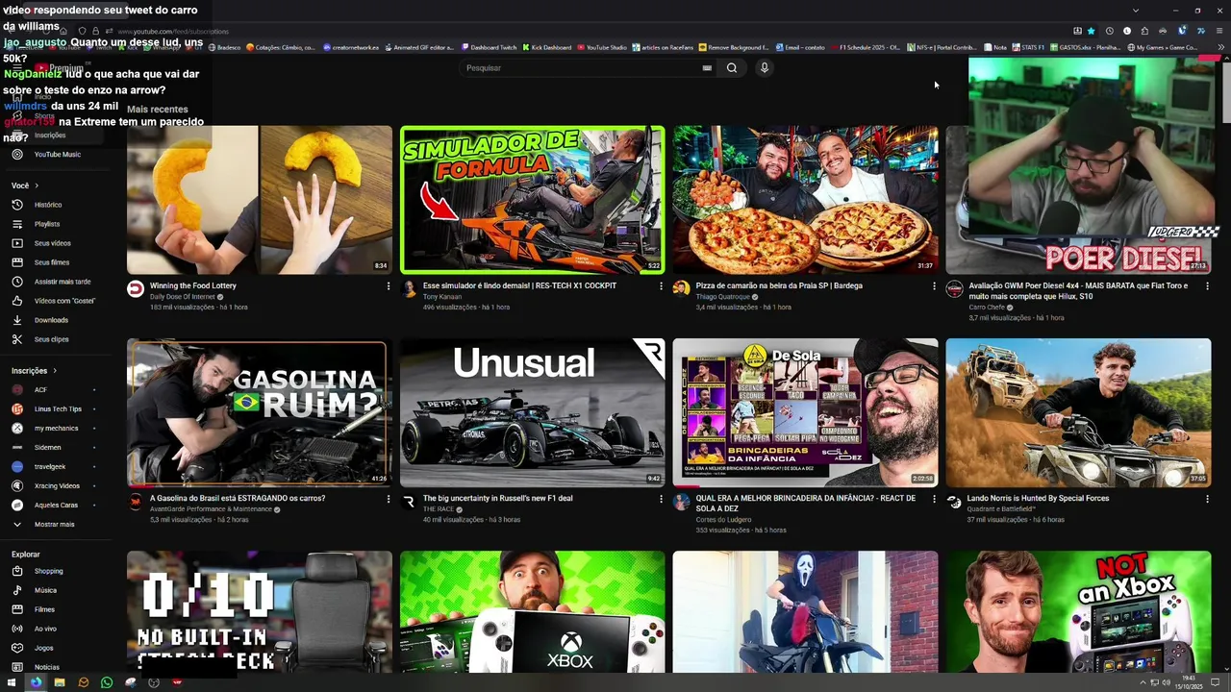
Task: Open Carro Chefe channel avatar
Action: coord(954,289)
